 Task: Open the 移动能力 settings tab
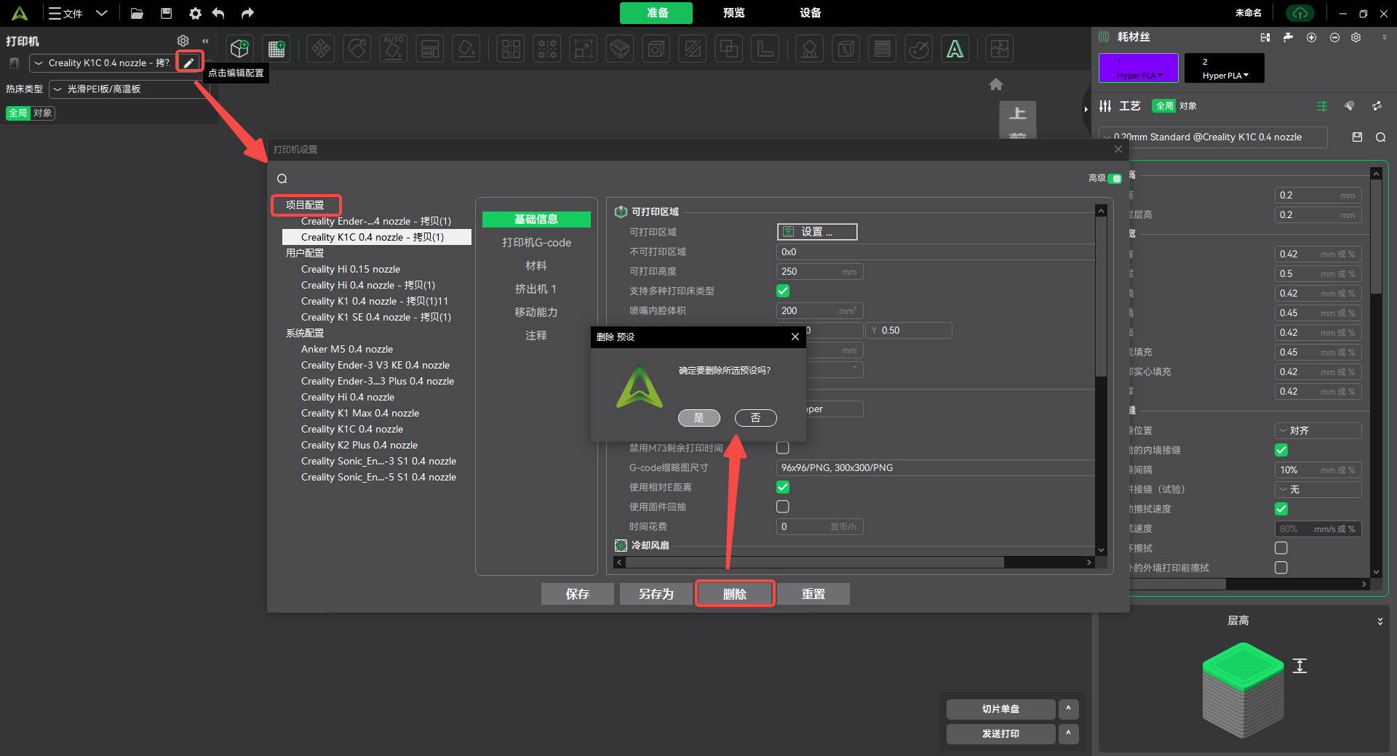pos(536,313)
